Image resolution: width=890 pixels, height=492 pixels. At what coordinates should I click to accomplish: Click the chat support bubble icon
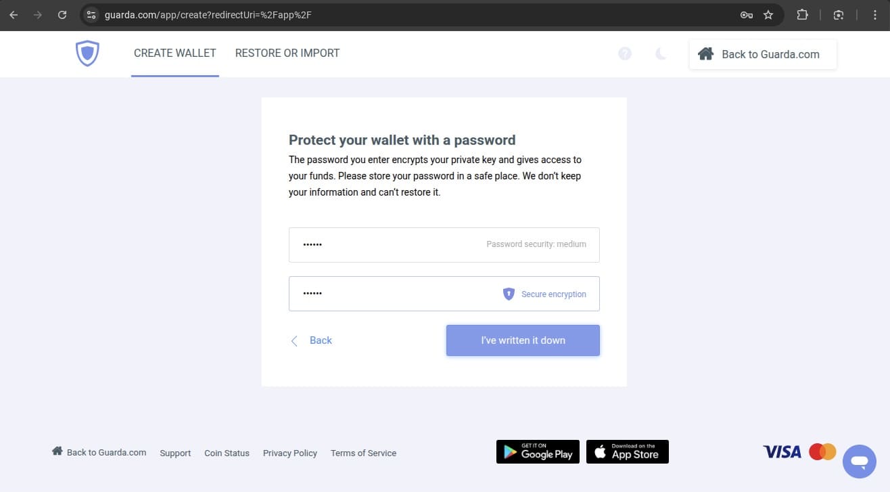coord(860,462)
